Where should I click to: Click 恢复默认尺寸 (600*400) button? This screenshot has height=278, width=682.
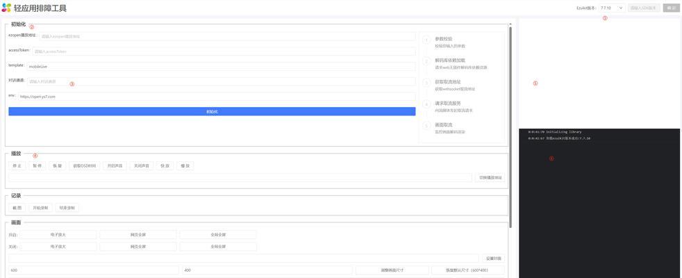[x=468, y=270]
